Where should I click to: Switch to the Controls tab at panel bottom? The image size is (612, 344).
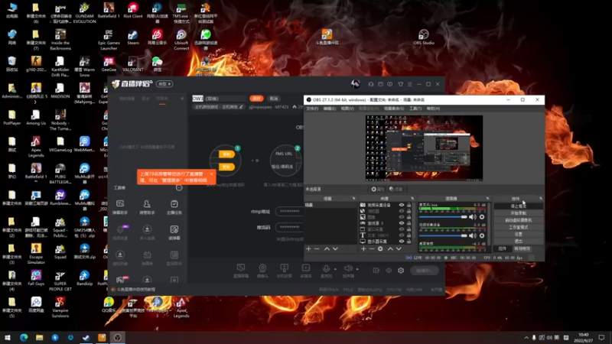click(x=503, y=248)
